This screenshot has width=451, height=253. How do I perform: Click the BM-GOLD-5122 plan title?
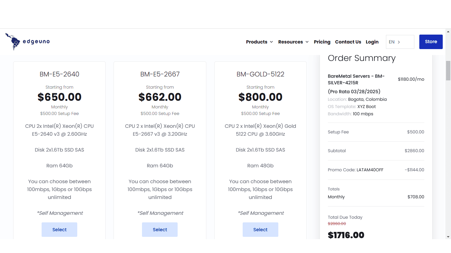point(260,74)
